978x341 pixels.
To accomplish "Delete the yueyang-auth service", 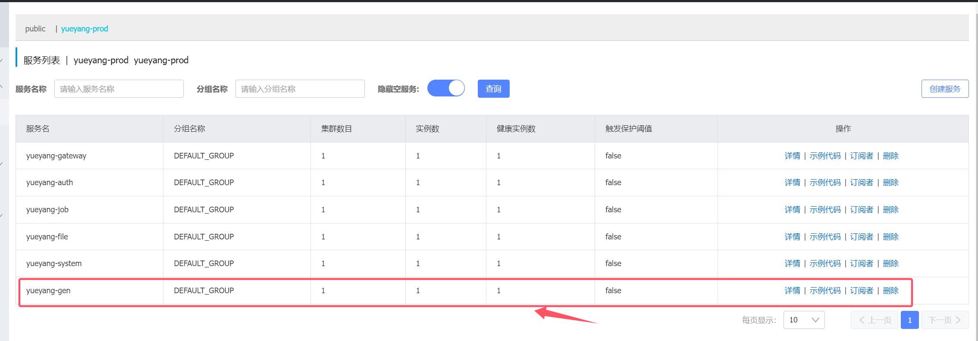I will click(890, 183).
